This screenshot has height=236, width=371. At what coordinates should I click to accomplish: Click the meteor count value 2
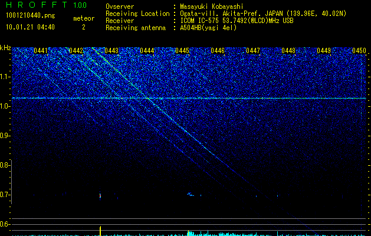(x=84, y=27)
